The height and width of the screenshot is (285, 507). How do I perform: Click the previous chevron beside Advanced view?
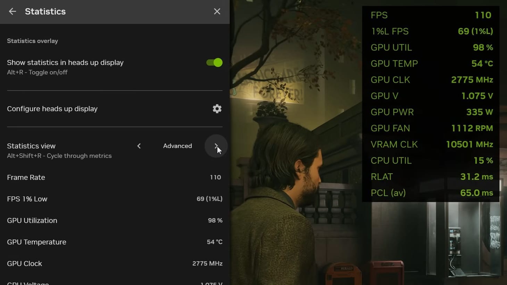(139, 146)
